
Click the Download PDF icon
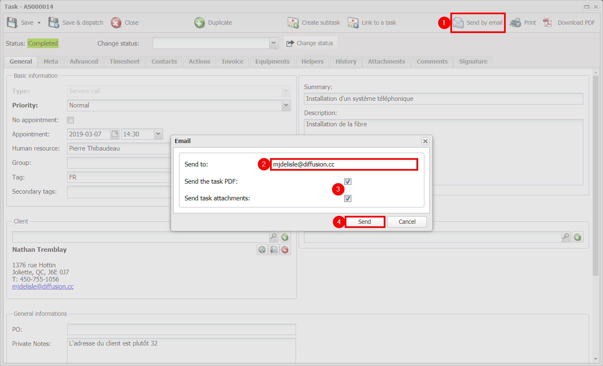pyautogui.click(x=548, y=23)
